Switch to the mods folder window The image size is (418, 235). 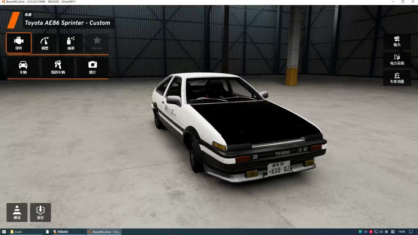coord(26,232)
